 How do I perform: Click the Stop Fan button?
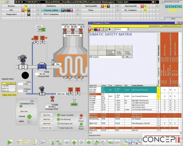tap(47, 115)
